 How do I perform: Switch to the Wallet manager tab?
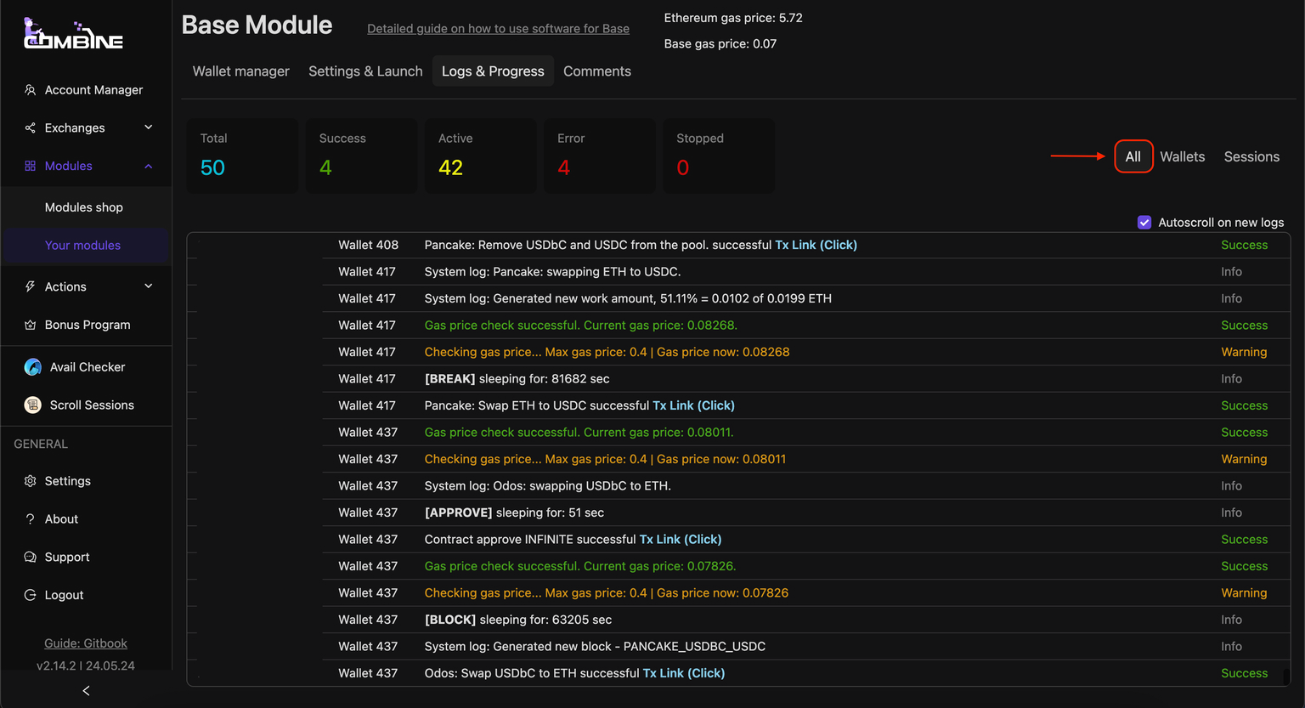pos(240,71)
